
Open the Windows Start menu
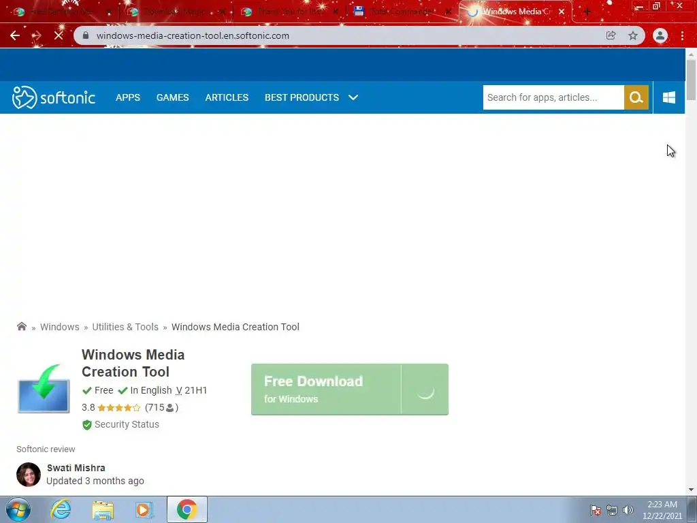tap(18, 509)
